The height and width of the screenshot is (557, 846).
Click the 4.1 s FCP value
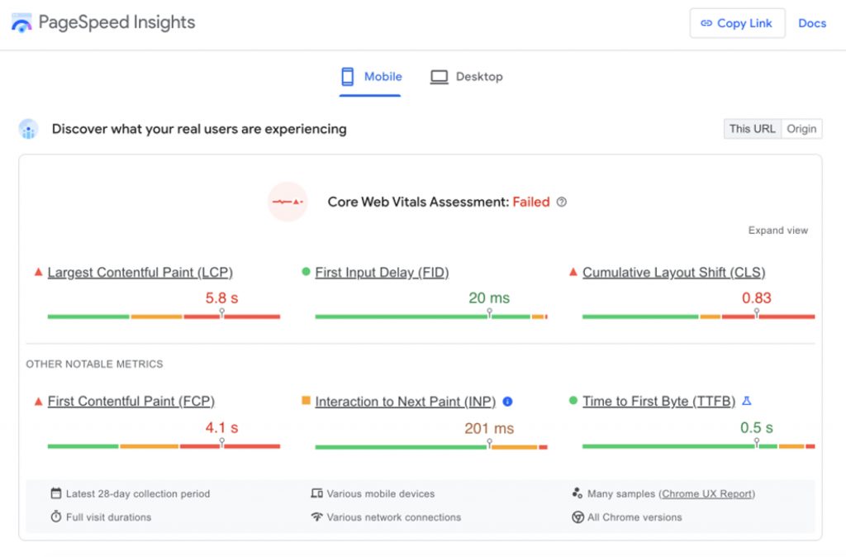tap(221, 428)
